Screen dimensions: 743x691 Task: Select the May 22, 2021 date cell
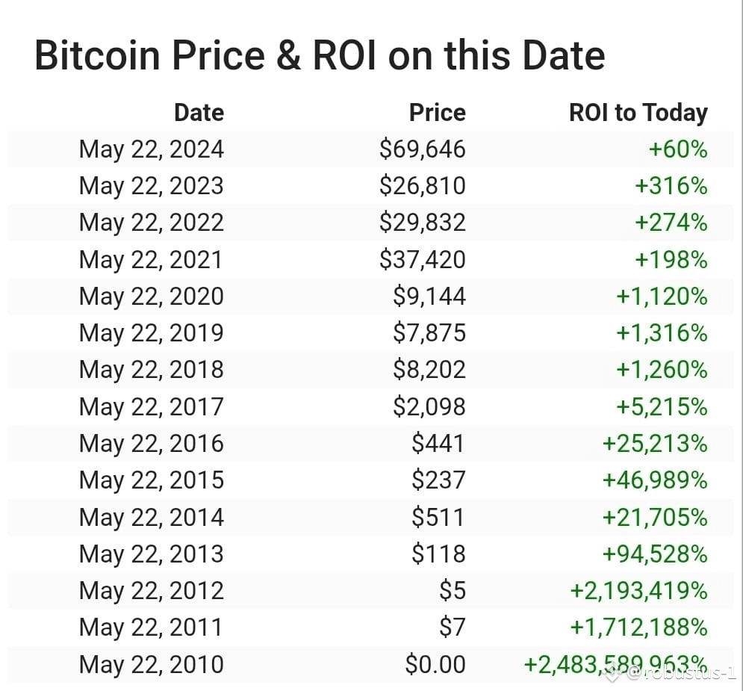point(151,260)
